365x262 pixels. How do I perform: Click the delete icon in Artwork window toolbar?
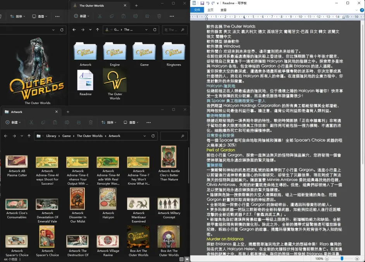pos(91,122)
